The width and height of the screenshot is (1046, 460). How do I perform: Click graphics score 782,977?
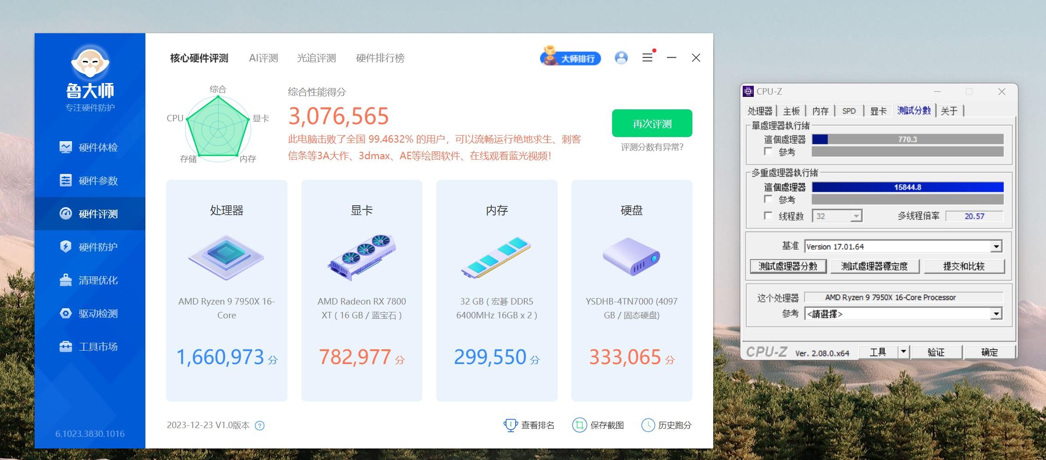(x=355, y=357)
